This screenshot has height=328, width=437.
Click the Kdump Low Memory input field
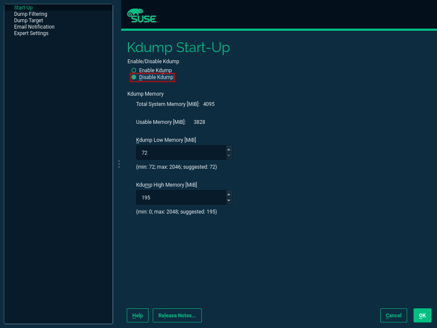180,152
